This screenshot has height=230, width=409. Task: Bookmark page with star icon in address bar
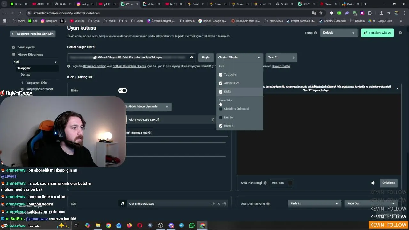tap(321, 13)
